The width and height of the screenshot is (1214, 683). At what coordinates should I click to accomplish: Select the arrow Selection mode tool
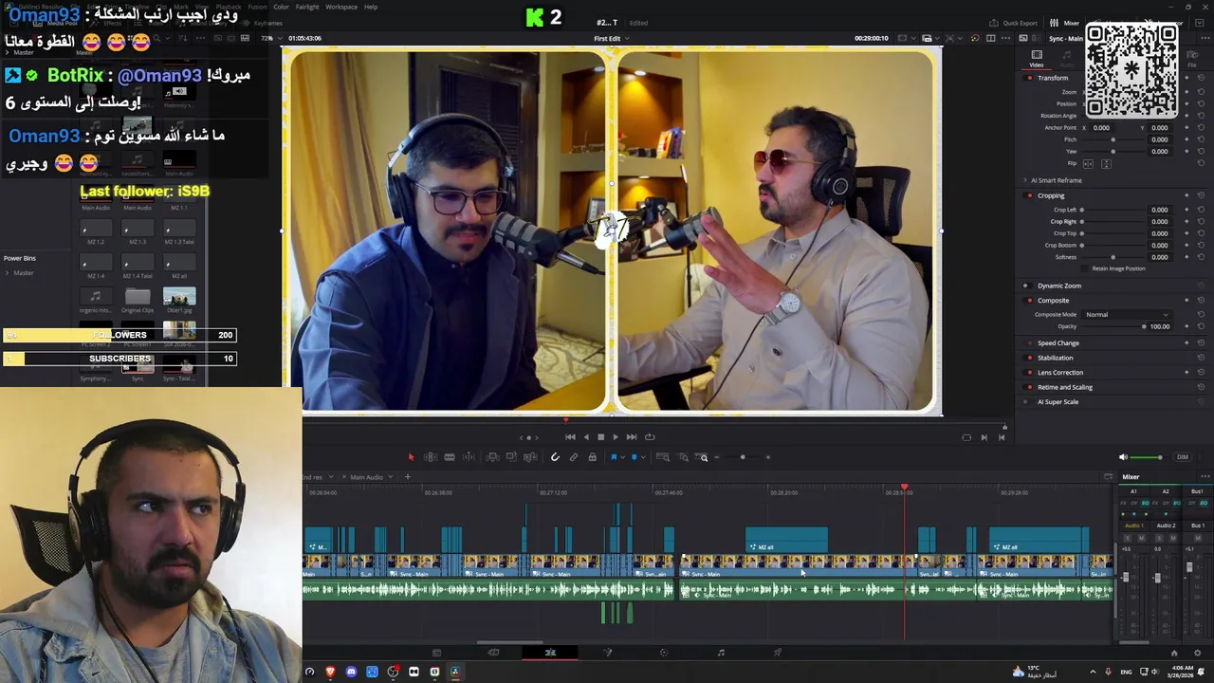[x=411, y=457]
